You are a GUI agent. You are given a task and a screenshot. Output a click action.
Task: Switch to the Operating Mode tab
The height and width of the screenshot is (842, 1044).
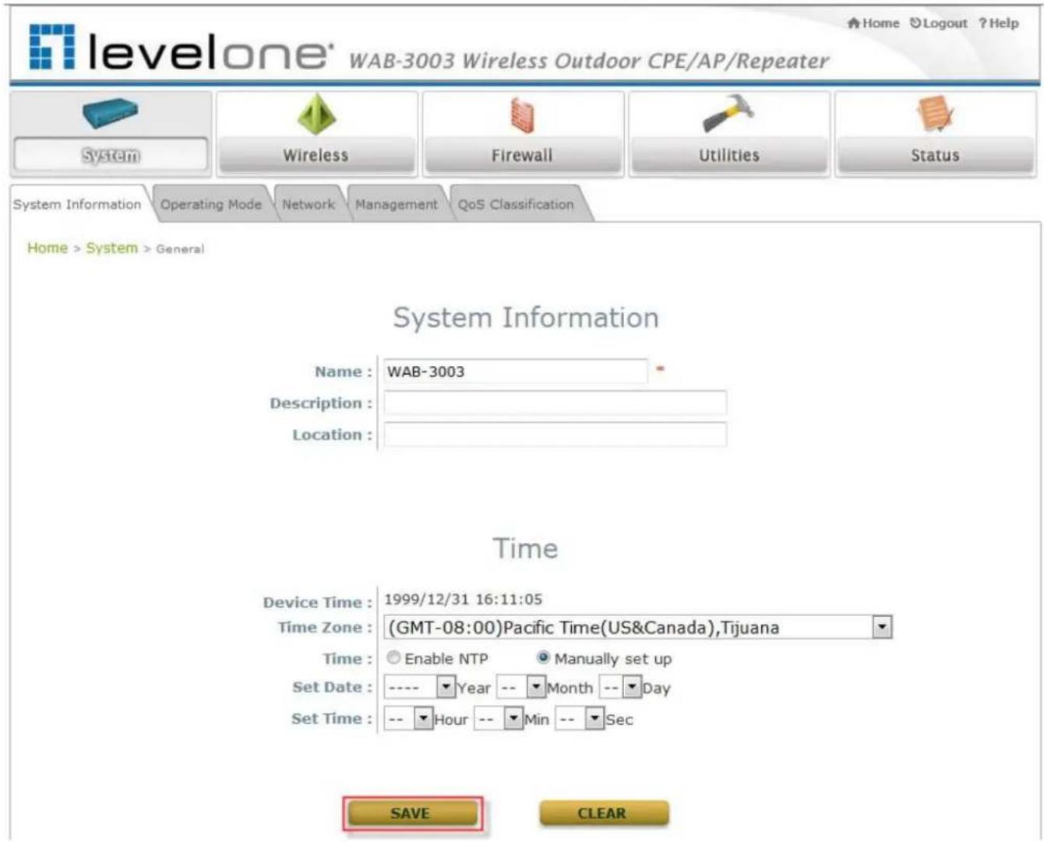click(211, 204)
